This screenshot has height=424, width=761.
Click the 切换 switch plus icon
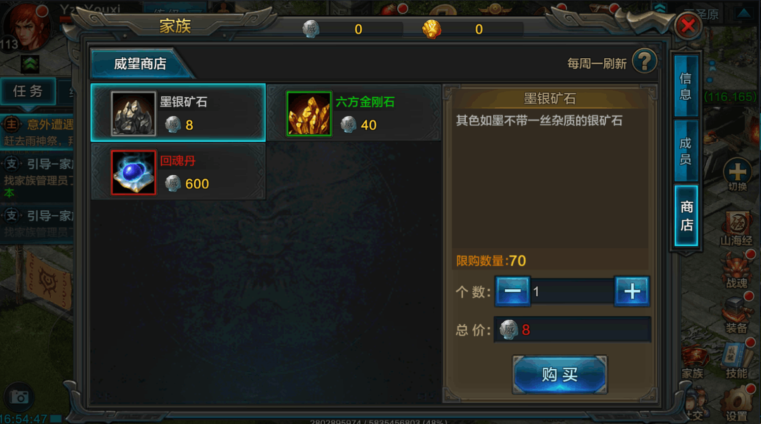tap(737, 175)
